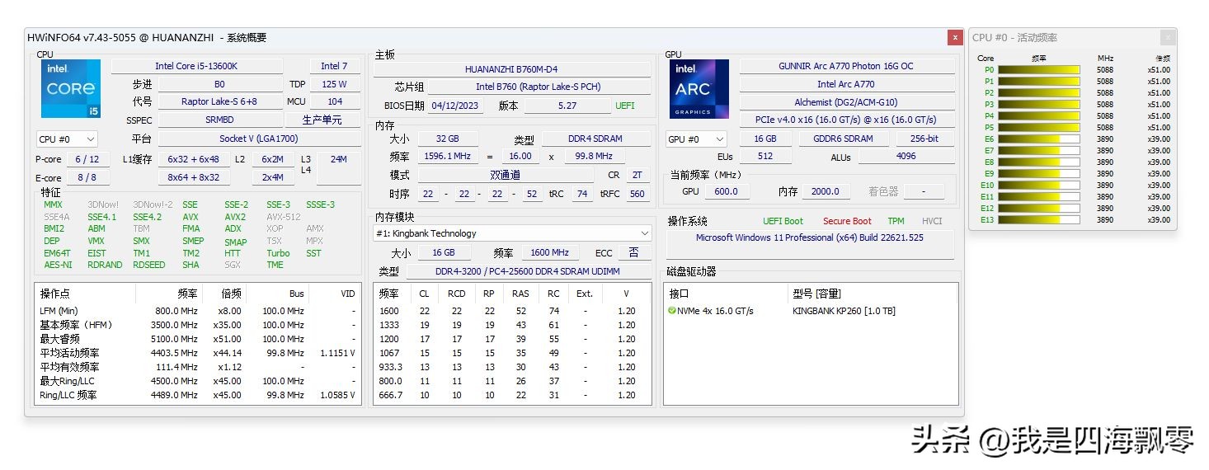Click the RAS column header in timing table
This screenshot has width=1209, height=470.
pyautogui.click(x=520, y=294)
